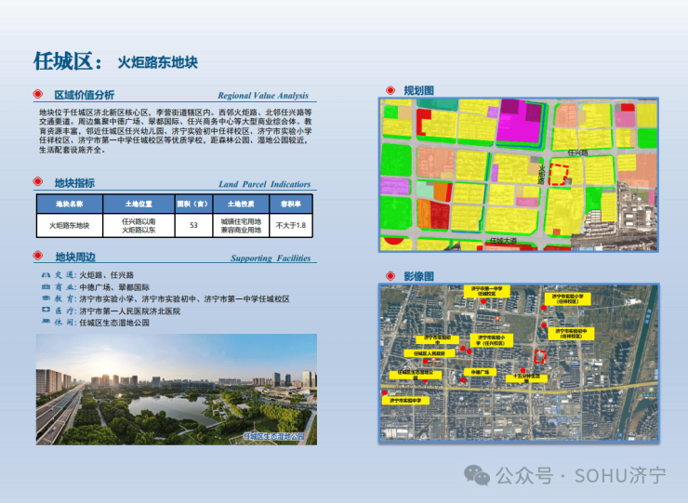Click the 'Regional Value Analysis' English label
Screen dimensions: 688x503
pos(263,95)
